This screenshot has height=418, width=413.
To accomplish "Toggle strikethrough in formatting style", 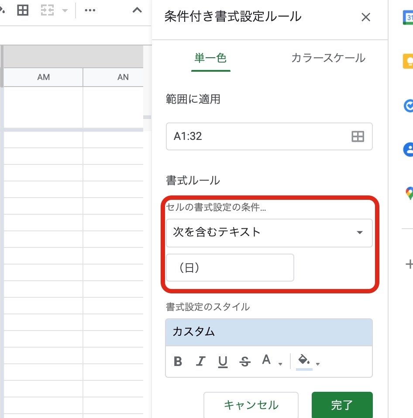I will click(245, 362).
